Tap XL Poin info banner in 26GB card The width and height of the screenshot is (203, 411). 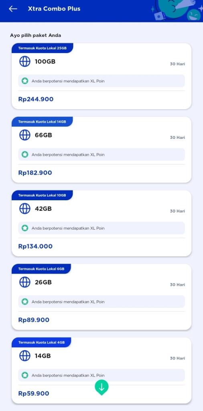[x=101, y=302]
